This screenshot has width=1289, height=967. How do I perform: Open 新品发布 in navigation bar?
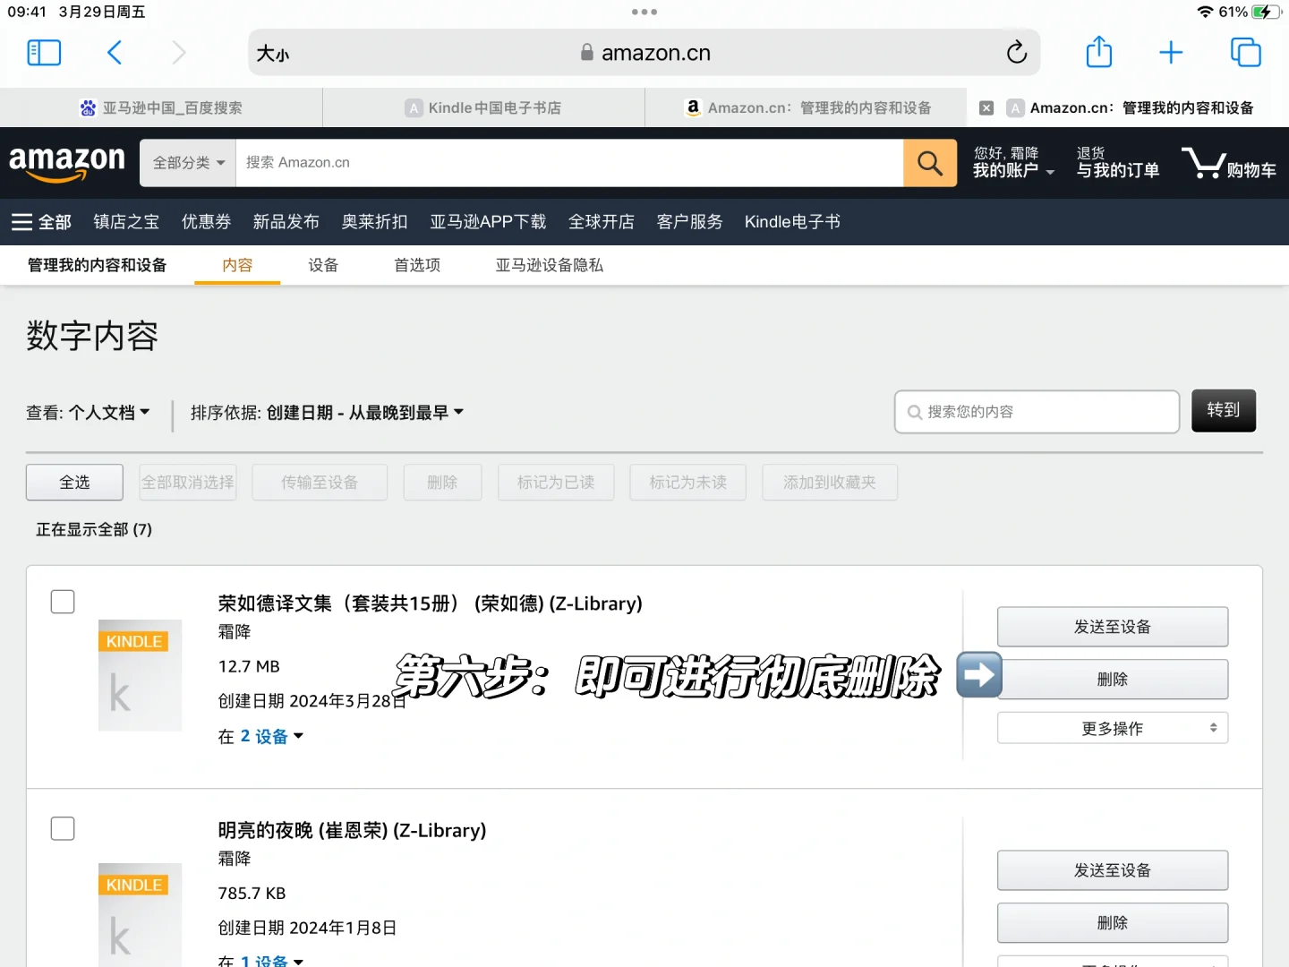pyautogui.click(x=286, y=222)
